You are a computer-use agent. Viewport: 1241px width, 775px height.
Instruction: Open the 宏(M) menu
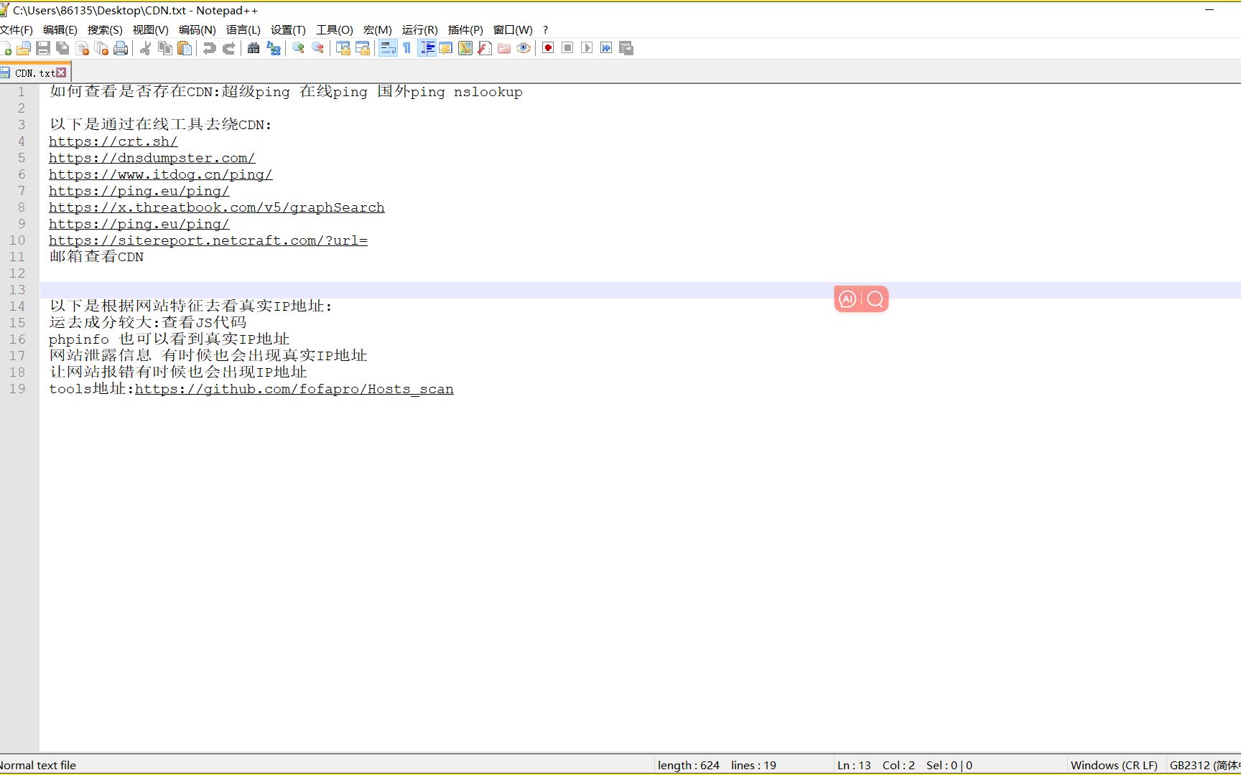(377, 29)
